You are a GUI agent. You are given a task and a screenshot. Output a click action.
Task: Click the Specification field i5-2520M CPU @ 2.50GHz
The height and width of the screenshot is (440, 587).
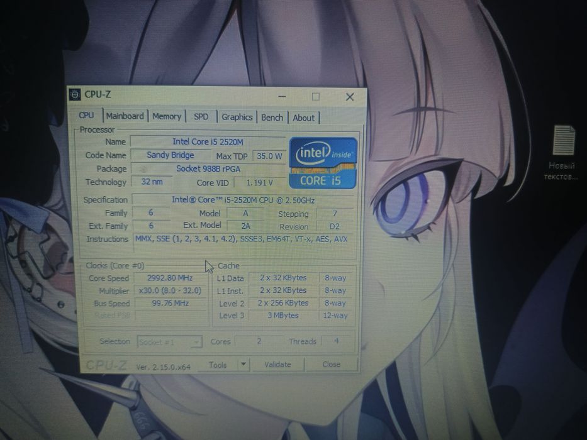tap(243, 200)
